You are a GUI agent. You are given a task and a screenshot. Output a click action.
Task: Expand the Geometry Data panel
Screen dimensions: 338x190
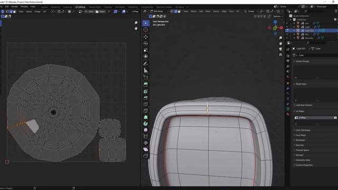(x=303, y=160)
